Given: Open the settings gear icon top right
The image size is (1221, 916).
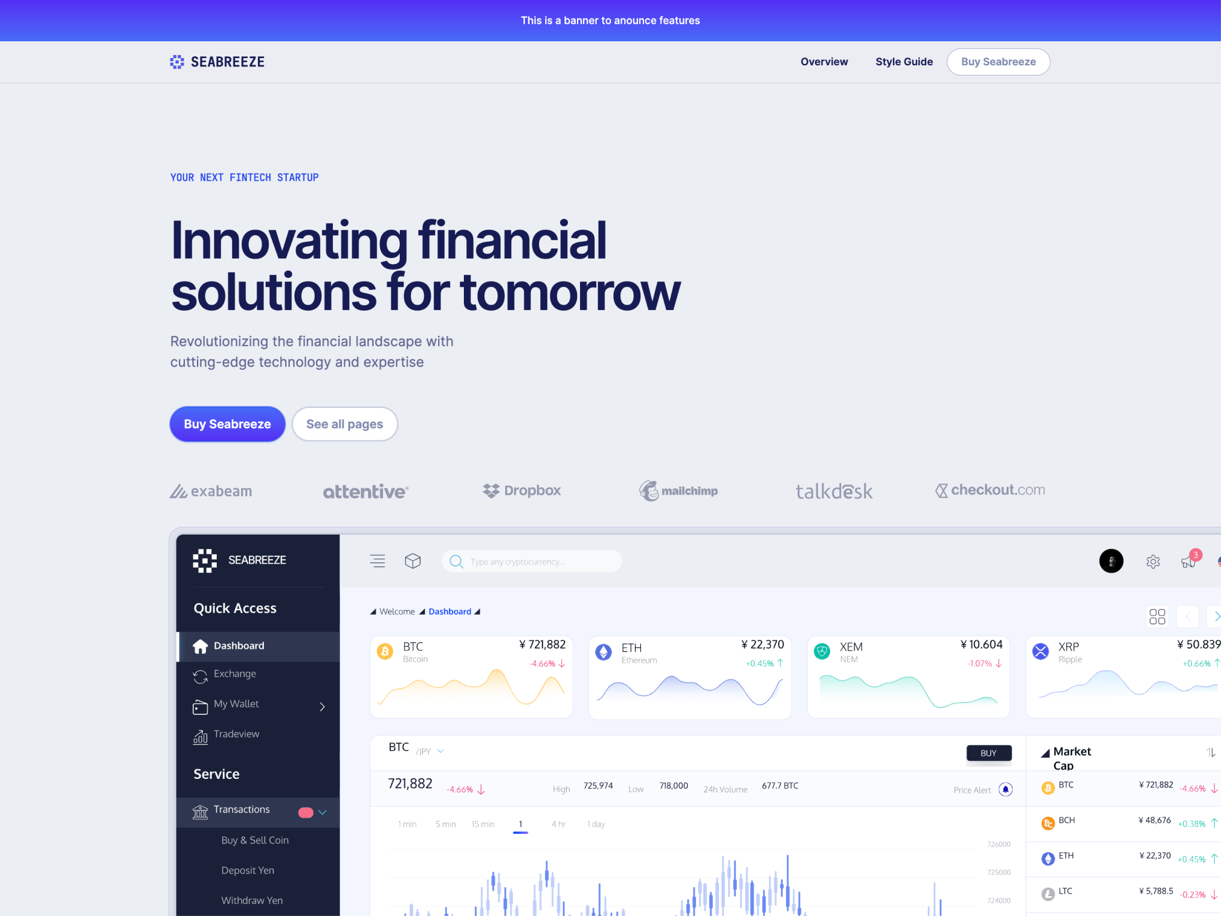Looking at the screenshot, I should coord(1153,561).
